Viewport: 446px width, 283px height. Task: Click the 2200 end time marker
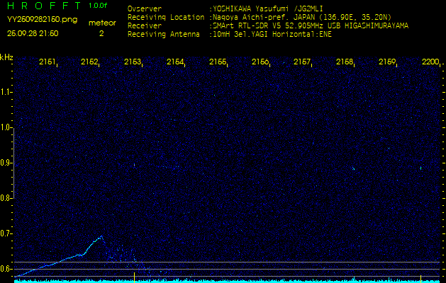coord(430,62)
